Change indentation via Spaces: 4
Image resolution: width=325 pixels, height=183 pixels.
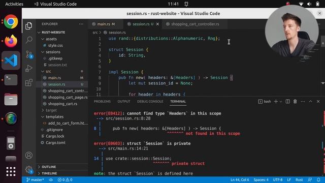[261, 179]
